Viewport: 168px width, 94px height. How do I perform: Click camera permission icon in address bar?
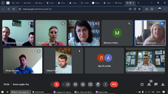point(130,9)
